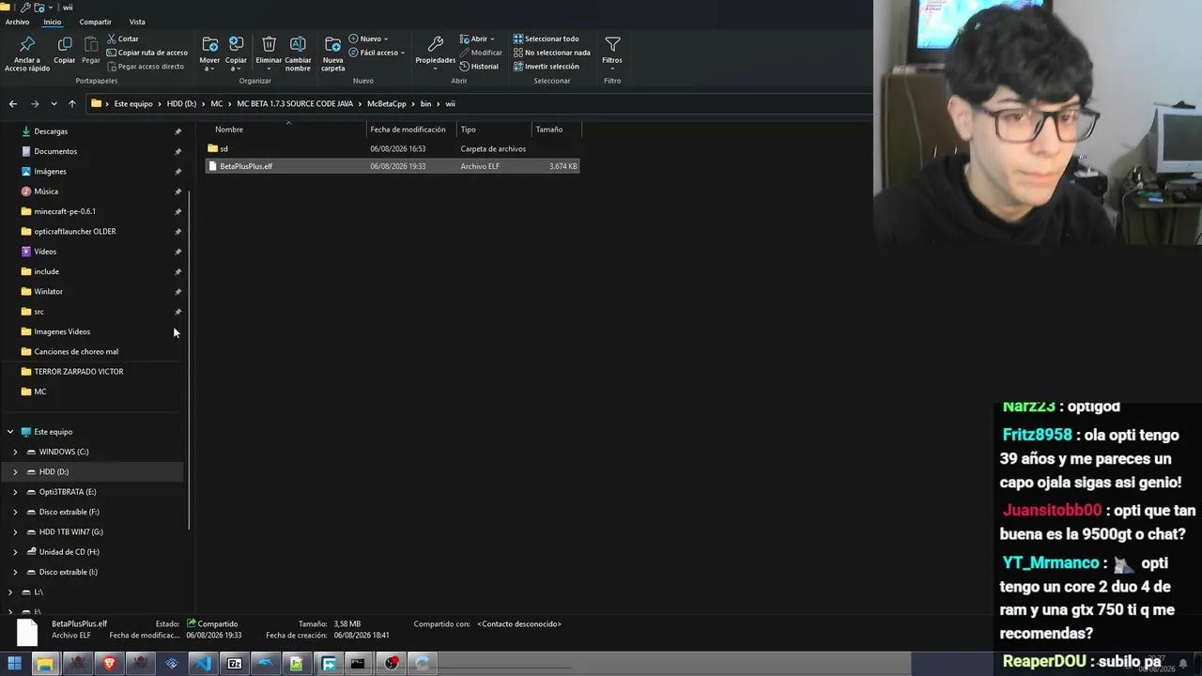Open File Explorer from the taskbar
The width and height of the screenshot is (1202, 676).
pos(44,664)
